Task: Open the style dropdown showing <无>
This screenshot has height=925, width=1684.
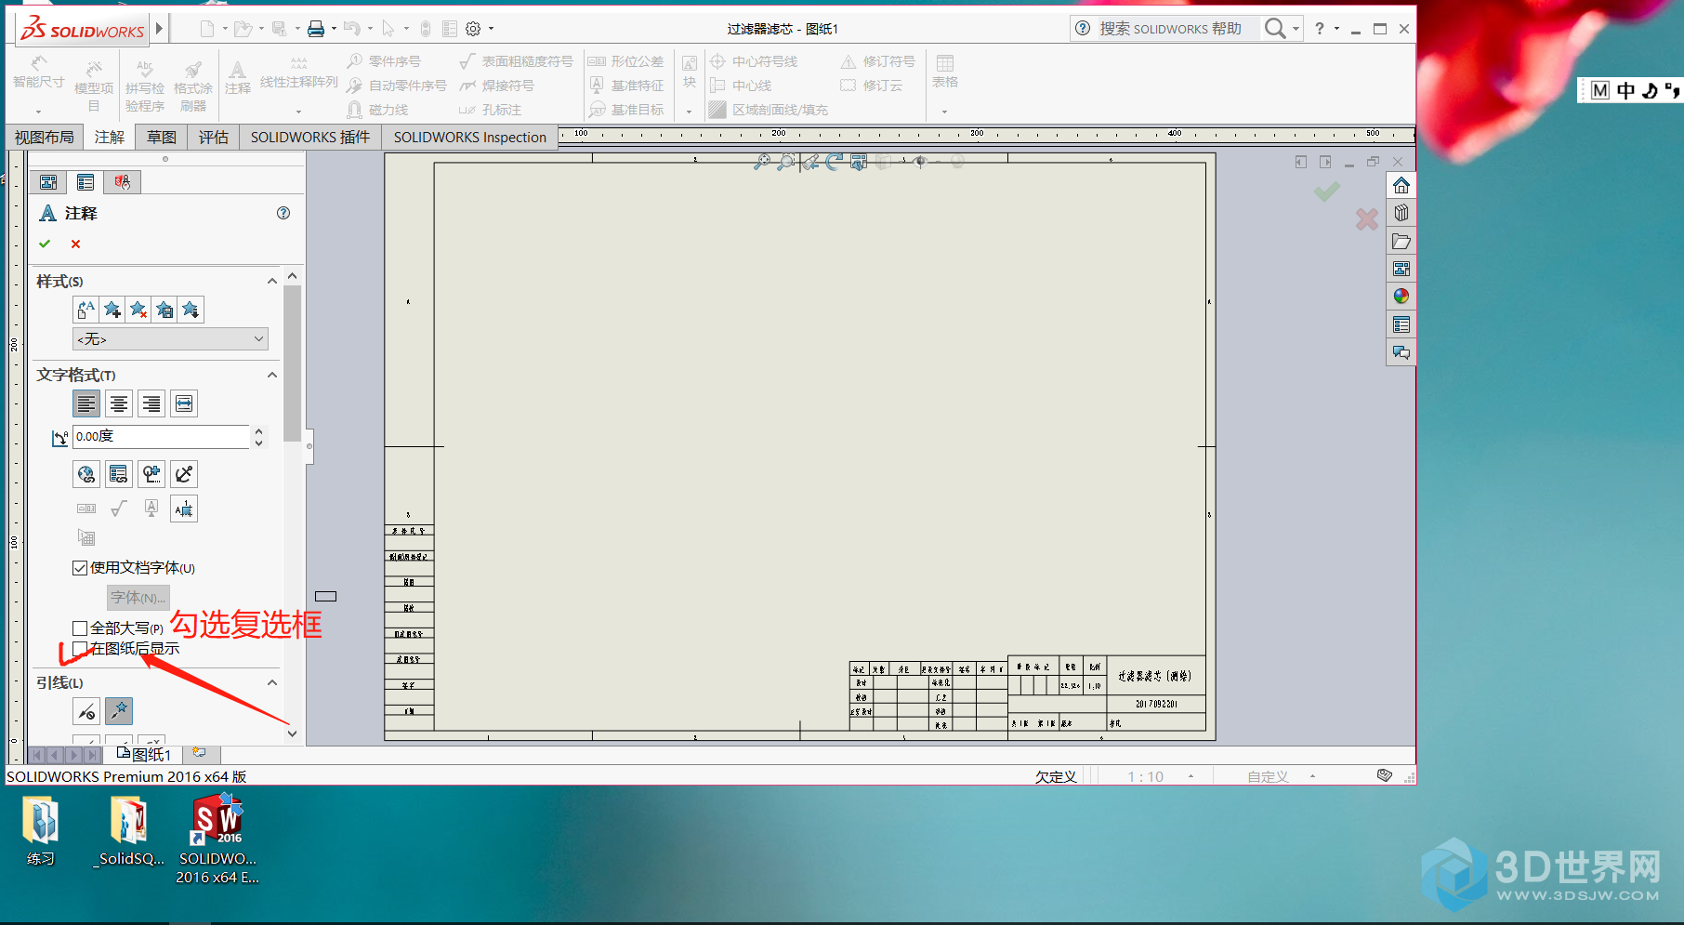Action: pyautogui.click(x=171, y=339)
